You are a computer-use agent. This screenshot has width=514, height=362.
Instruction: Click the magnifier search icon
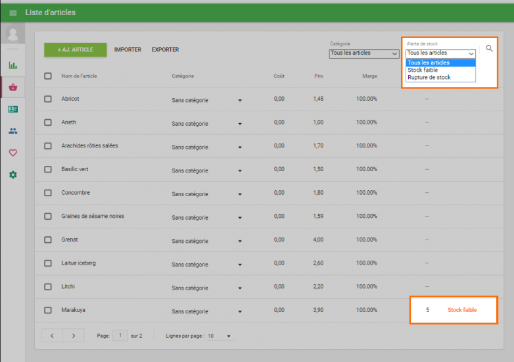coord(489,49)
